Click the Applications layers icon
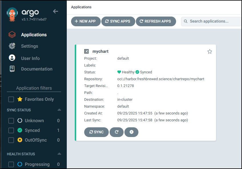This screenshot has height=169, width=242. click(x=12, y=35)
